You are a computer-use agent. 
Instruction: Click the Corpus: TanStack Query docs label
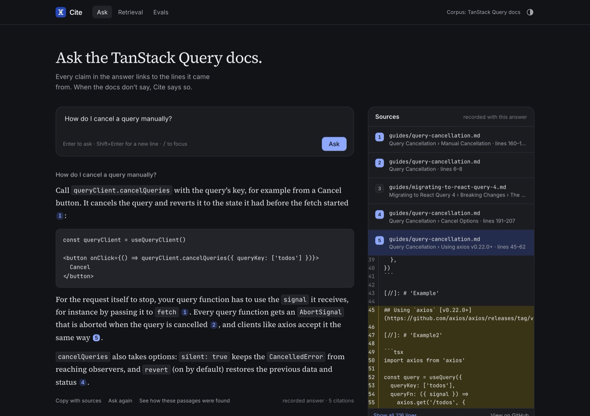[x=483, y=12]
